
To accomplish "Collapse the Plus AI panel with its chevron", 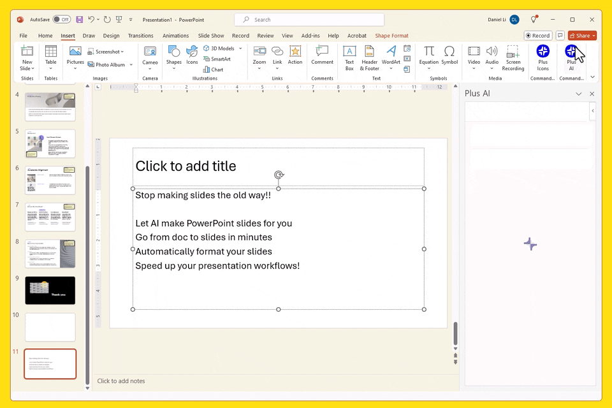I will click(578, 93).
